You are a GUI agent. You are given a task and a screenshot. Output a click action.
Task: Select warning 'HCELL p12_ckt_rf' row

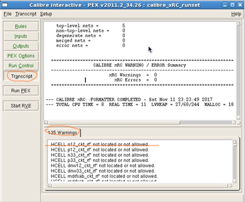[x=100, y=150]
